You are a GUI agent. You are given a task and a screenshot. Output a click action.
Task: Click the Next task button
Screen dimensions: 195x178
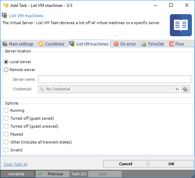(105, 174)
